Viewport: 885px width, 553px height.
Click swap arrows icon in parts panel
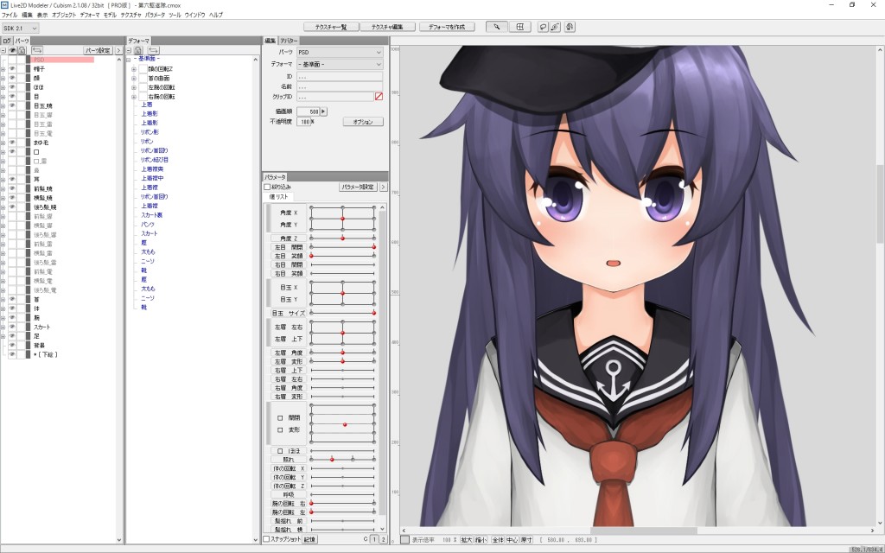click(37, 50)
